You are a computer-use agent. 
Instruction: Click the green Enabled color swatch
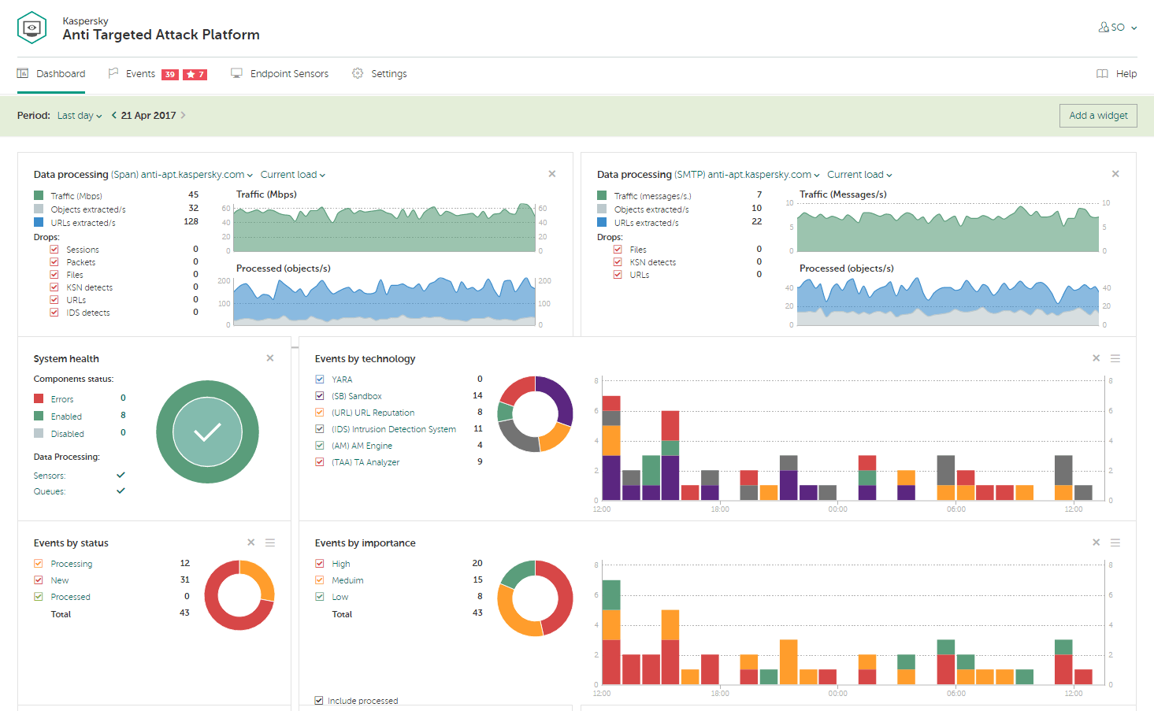39,417
